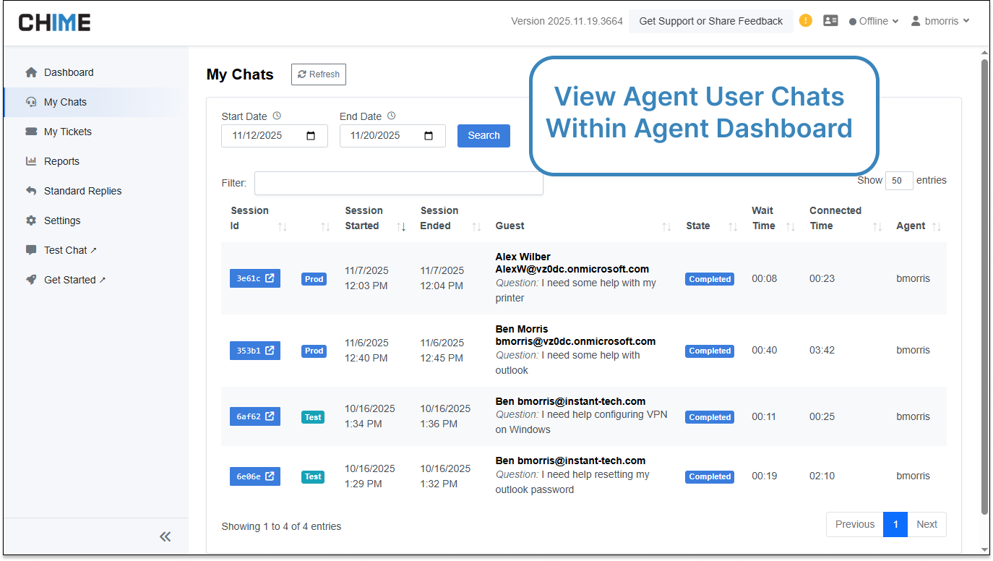993x561 pixels.
Task: Open the contact card icon in header
Action: (x=830, y=21)
